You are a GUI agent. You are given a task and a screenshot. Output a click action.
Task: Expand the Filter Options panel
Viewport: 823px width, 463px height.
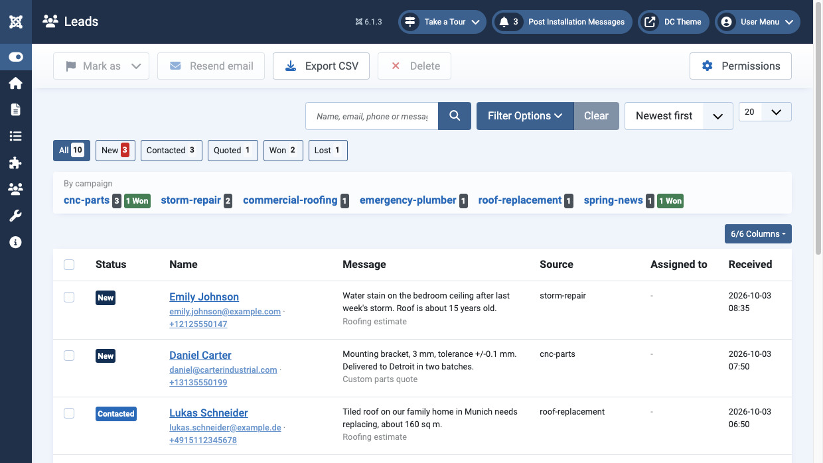point(525,116)
